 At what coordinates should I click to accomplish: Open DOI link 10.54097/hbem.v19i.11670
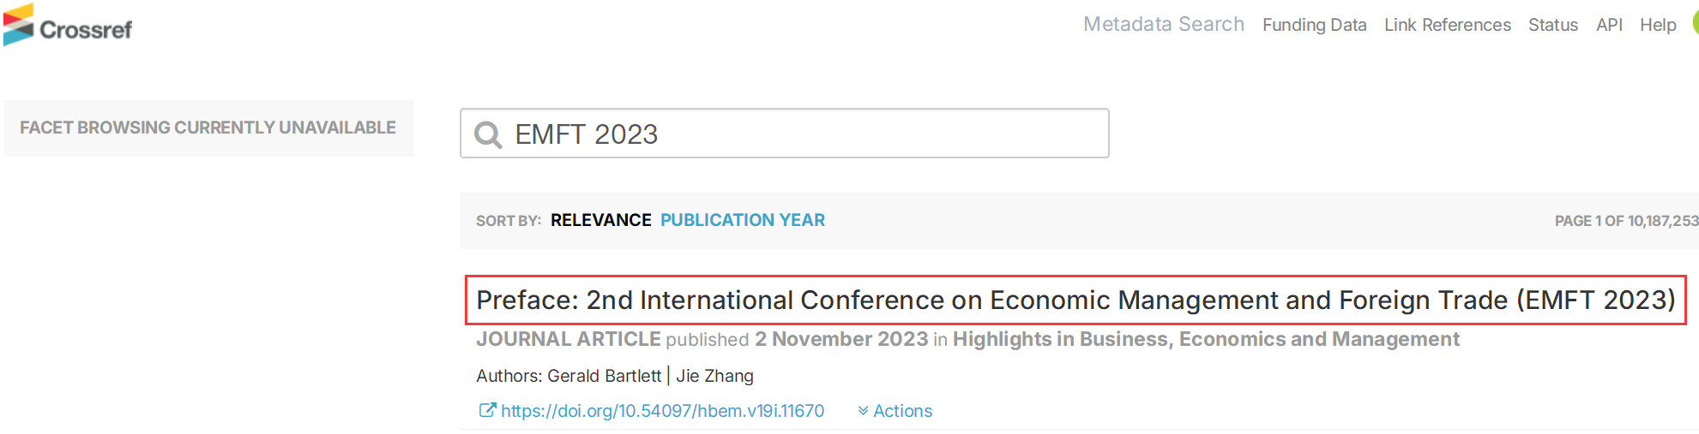coord(662,411)
